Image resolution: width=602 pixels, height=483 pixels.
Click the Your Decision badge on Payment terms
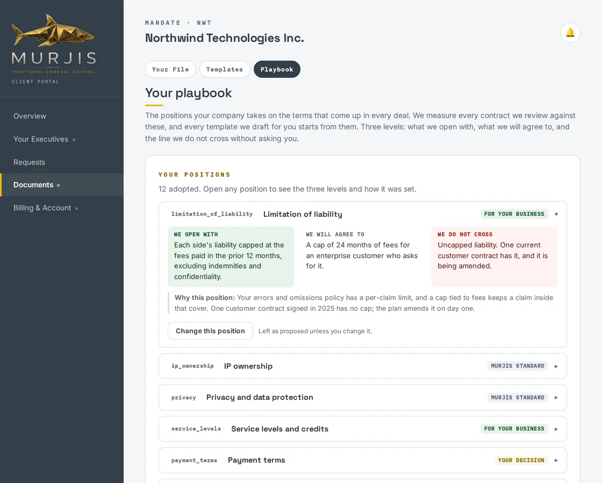[521, 460]
